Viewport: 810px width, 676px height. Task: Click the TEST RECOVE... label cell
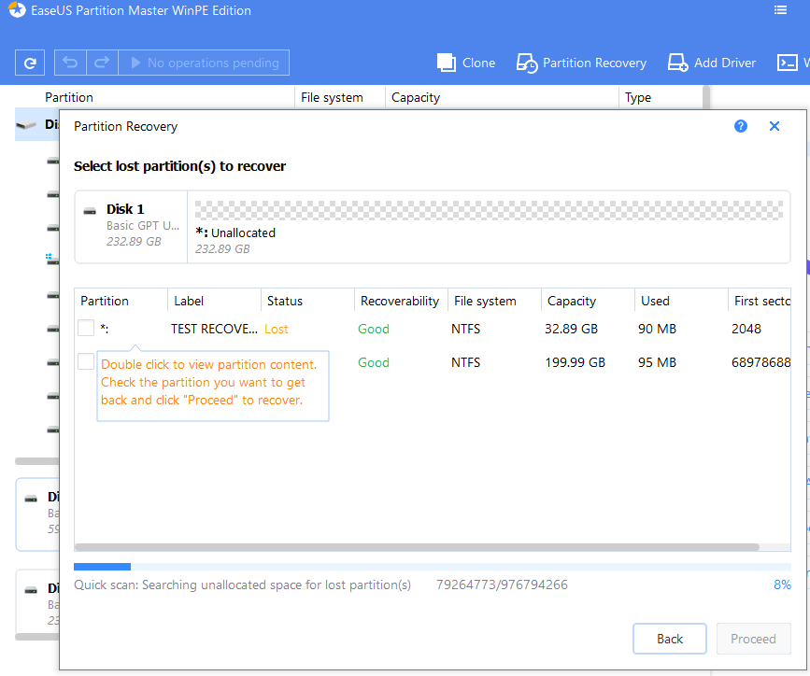[214, 329]
